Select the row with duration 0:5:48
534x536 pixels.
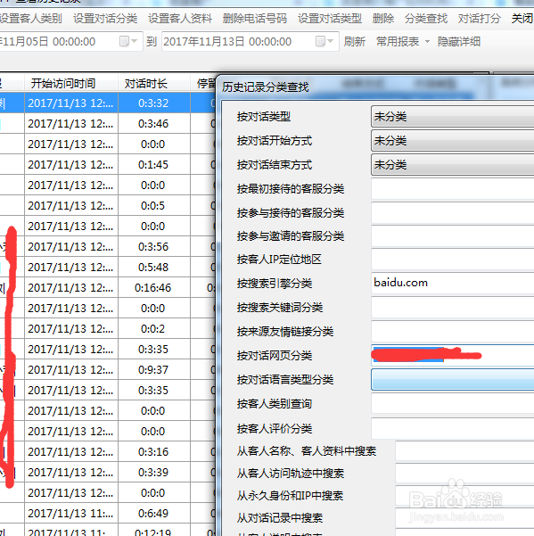pyautogui.click(x=108, y=267)
